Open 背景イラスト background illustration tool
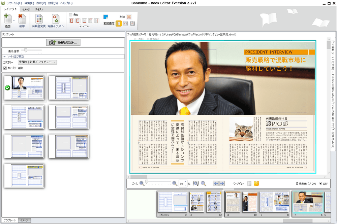The width and height of the screenshot is (337, 224). click(55, 19)
